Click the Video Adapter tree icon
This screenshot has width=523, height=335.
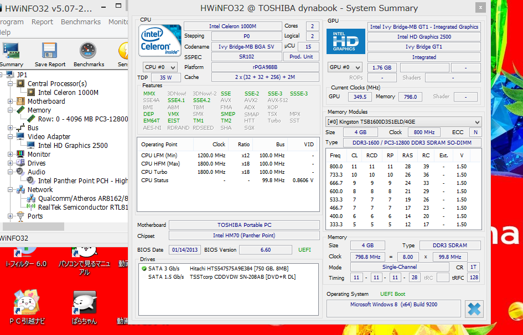tap(20, 136)
